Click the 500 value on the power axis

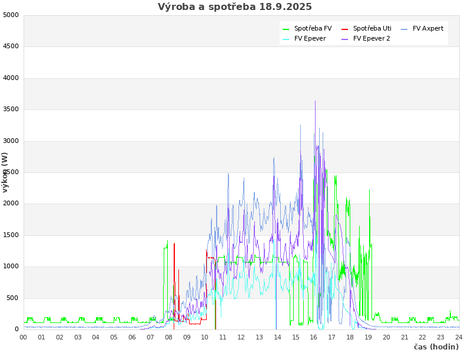point(12,298)
